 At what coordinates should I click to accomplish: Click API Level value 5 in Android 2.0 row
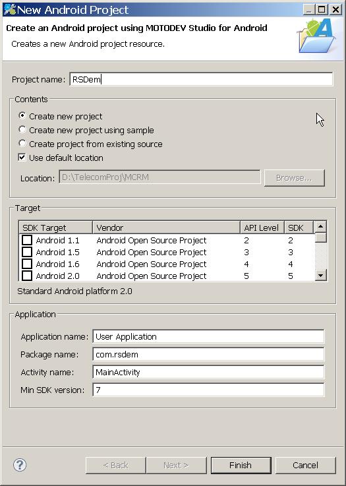tap(246, 276)
